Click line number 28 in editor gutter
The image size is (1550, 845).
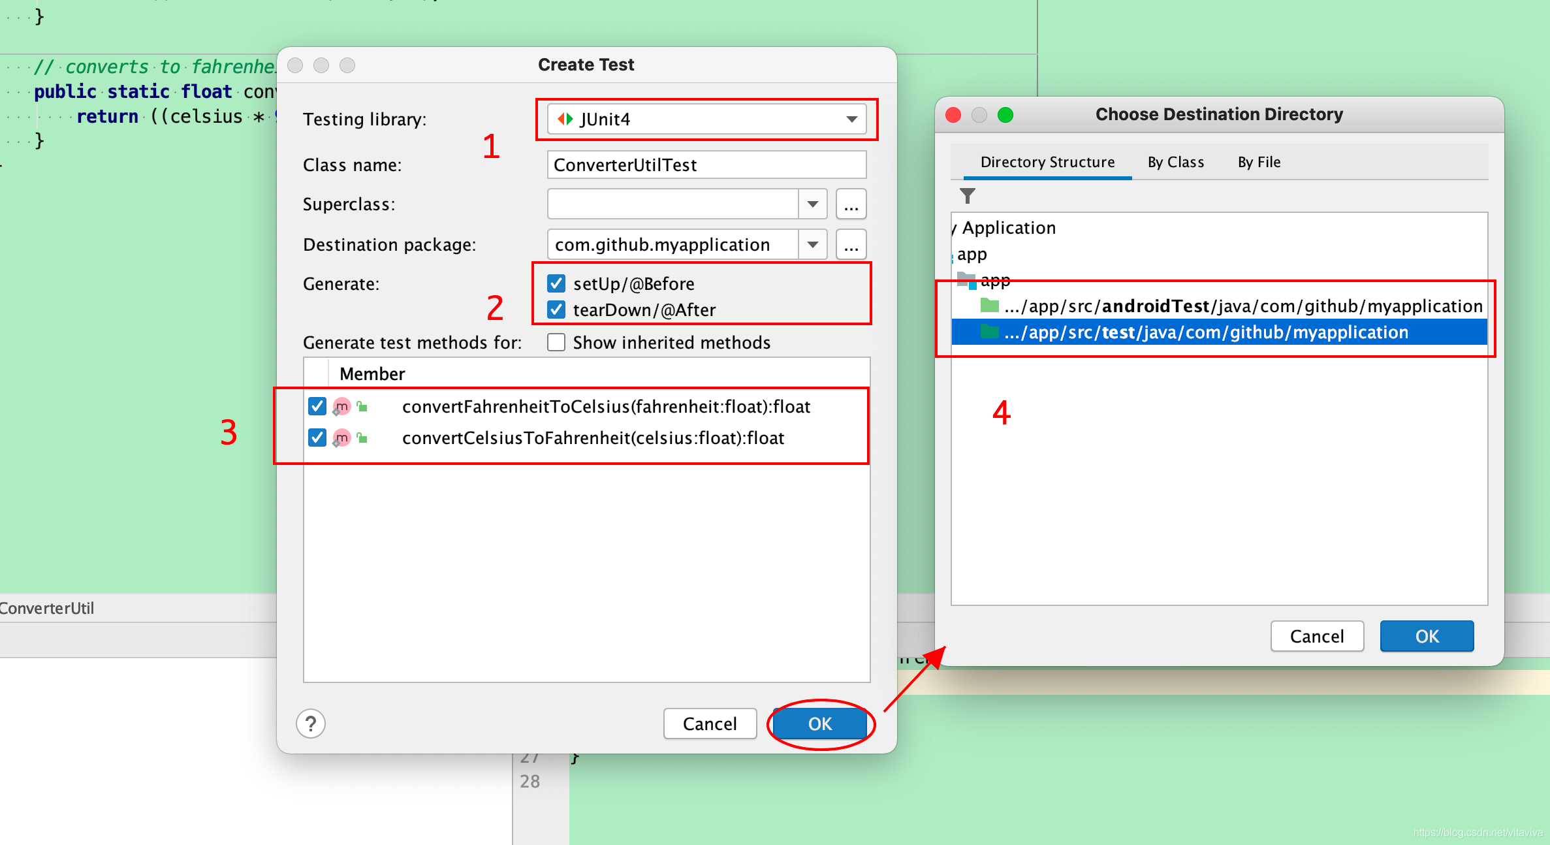click(530, 781)
